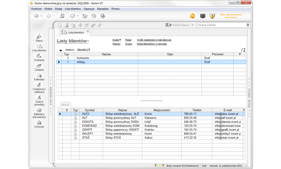Image resolution: width=281 pixels, height=169 pixels.
Task: Show the Kalendarz module
Action: [39, 77]
